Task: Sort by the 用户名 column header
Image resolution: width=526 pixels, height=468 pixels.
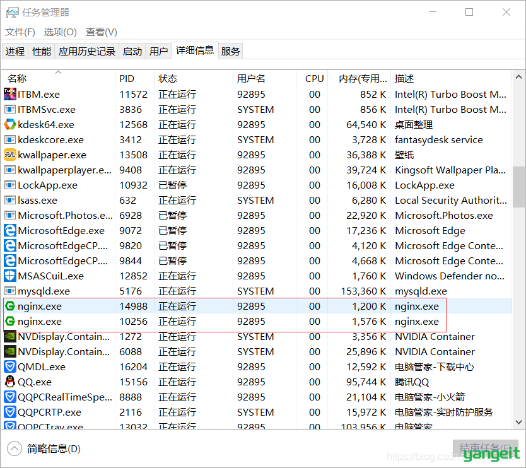Action: 264,78
